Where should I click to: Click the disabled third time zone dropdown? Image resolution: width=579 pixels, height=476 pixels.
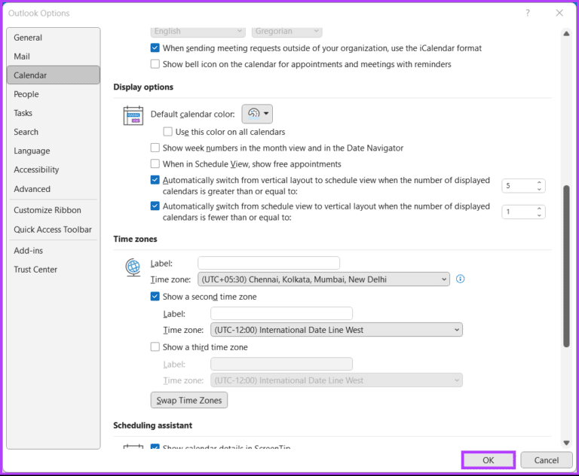(x=336, y=380)
